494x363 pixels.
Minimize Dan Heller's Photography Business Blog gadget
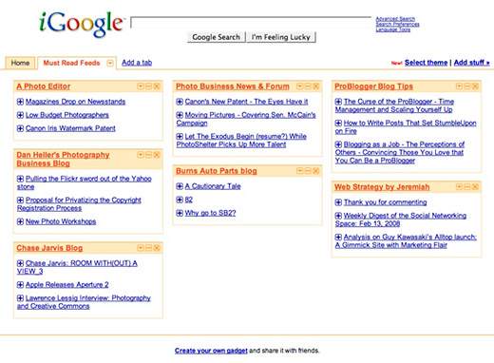click(x=148, y=155)
